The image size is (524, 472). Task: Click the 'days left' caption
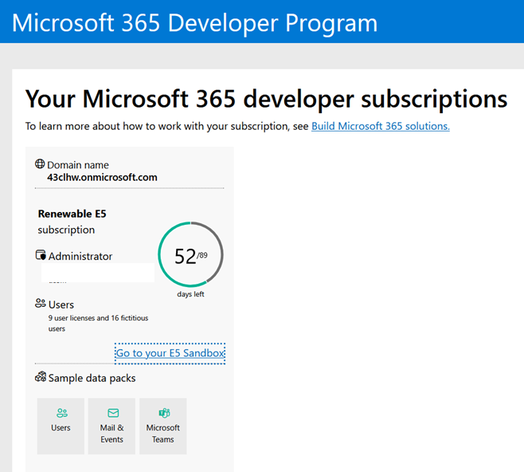click(x=190, y=294)
